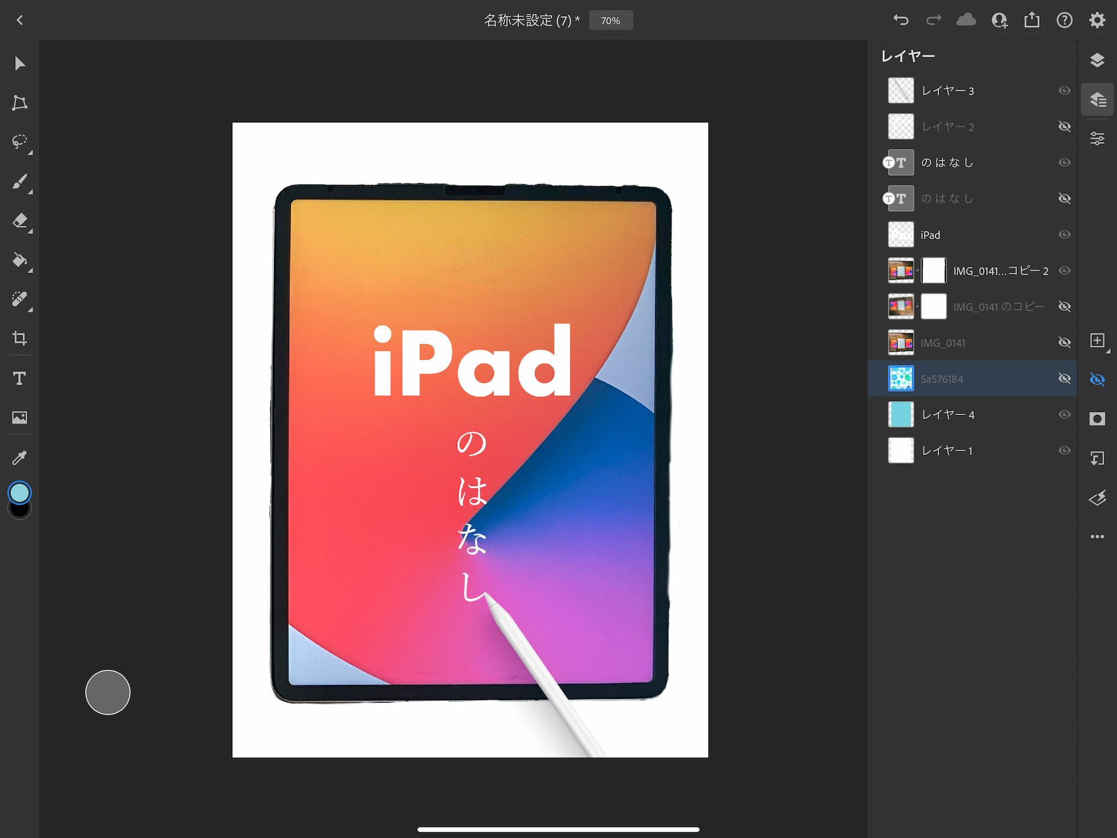The width and height of the screenshot is (1117, 838).
Task: Select the Transform tool
Action: 20,103
